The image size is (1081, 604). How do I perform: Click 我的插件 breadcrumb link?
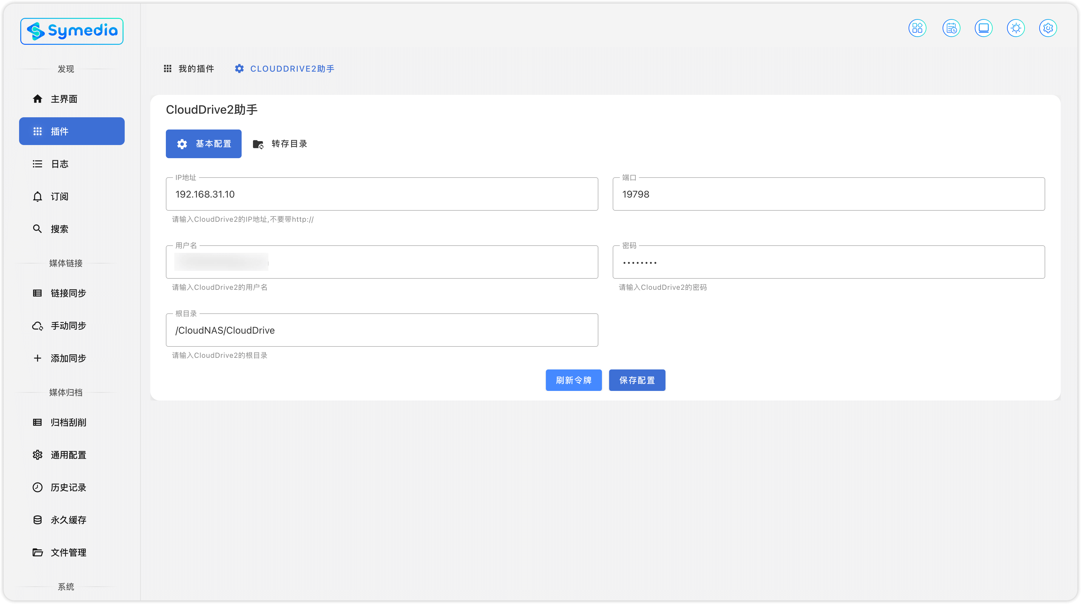[189, 68]
